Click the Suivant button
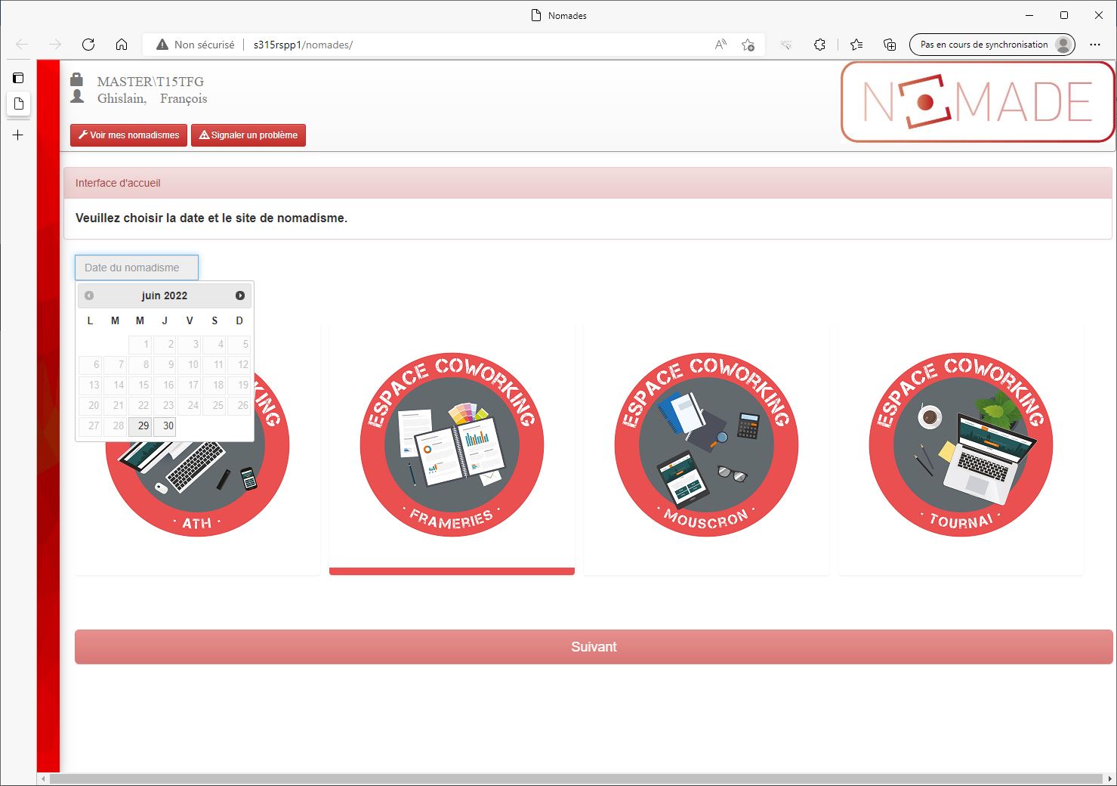This screenshot has width=1117, height=786. 594,647
